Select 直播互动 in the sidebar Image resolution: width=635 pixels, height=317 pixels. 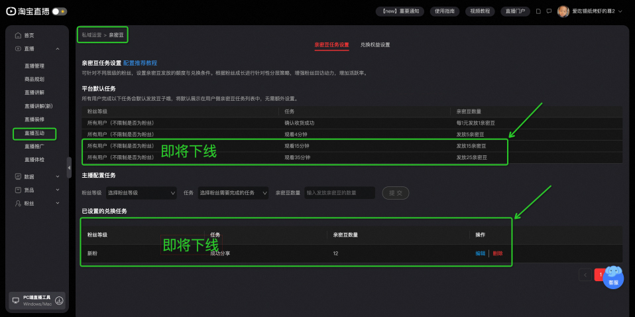tap(34, 133)
